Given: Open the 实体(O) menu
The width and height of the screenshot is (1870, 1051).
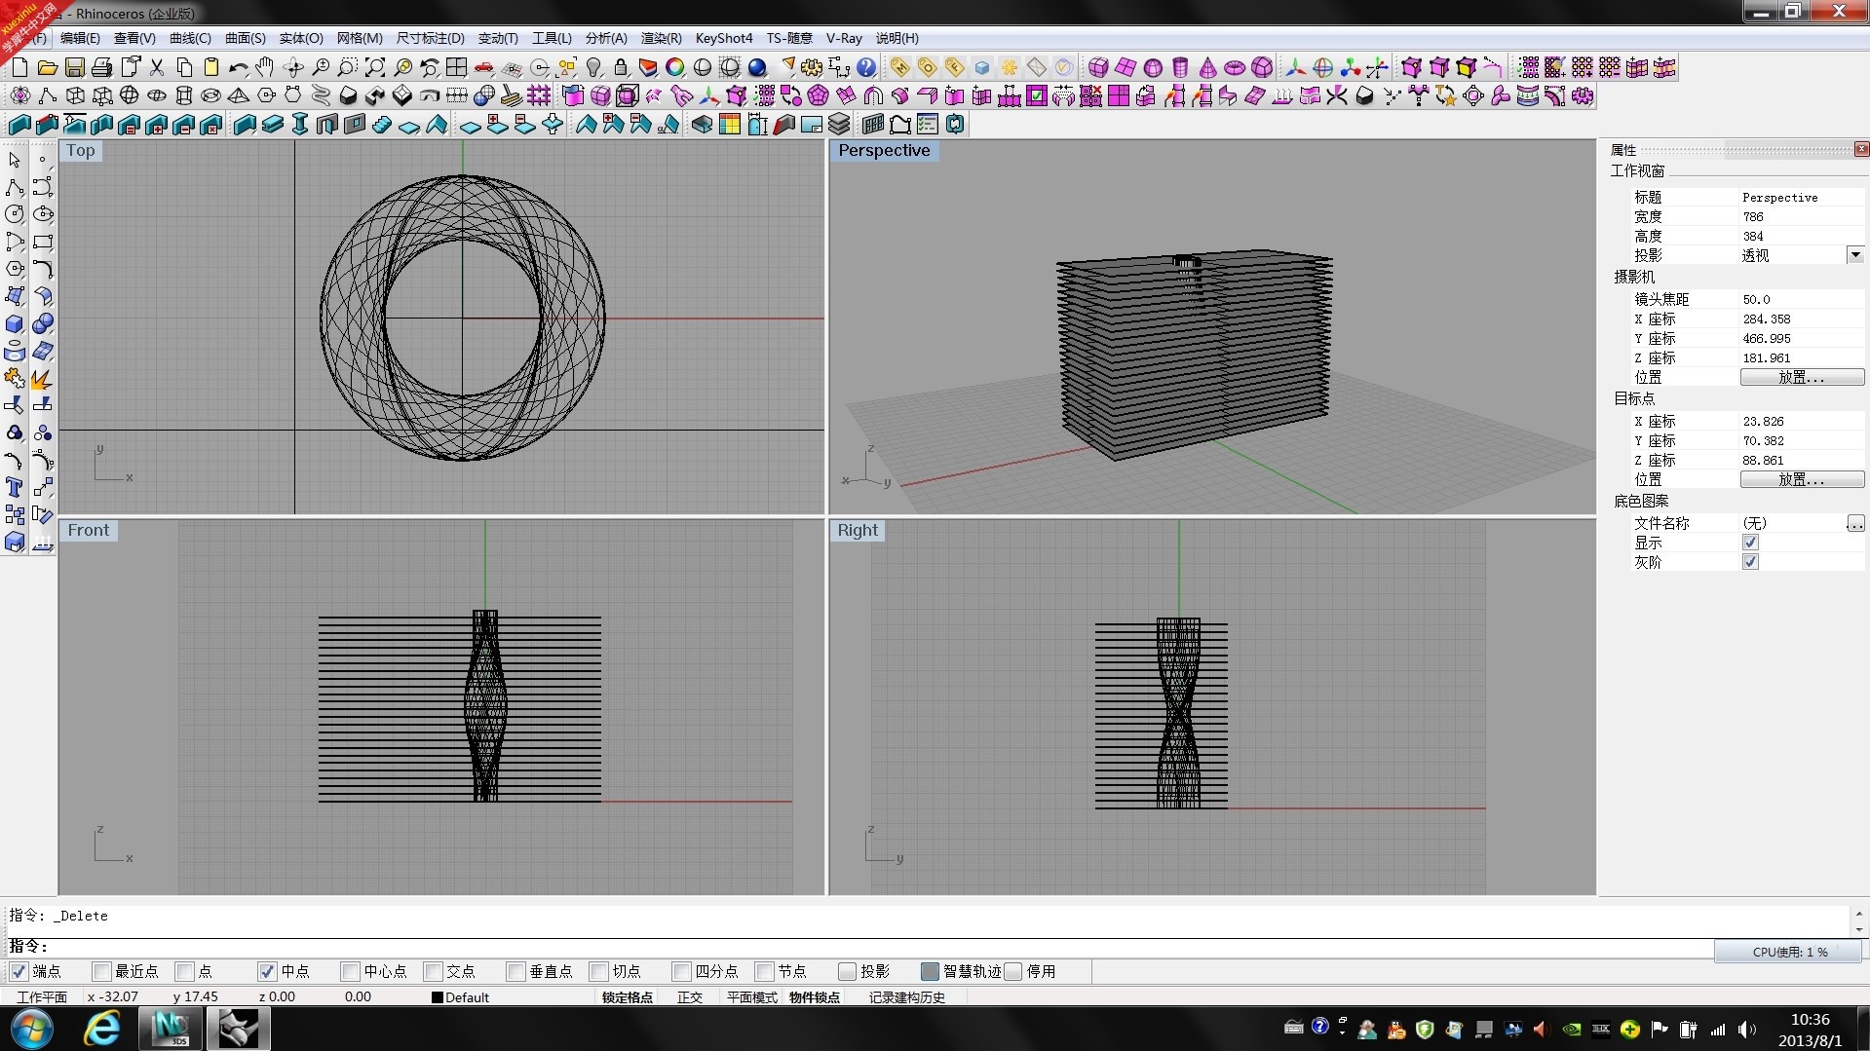Looking at the screenshot, I should pyautogui.click(x=301, y=38).
